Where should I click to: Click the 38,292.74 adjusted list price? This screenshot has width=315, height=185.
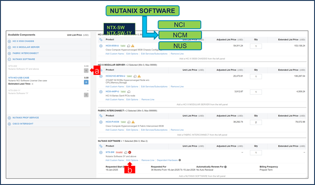point(238,122)
